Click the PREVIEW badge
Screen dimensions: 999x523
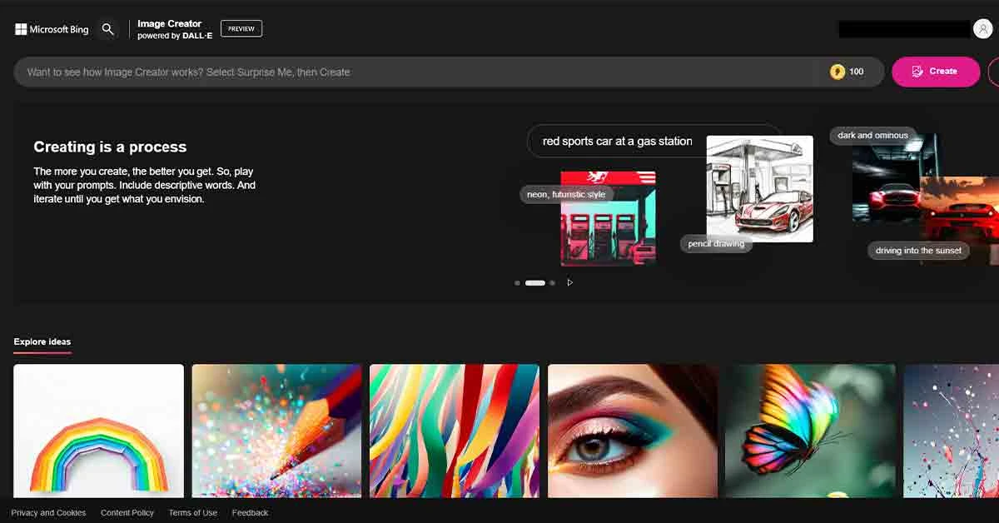(241, 29)
